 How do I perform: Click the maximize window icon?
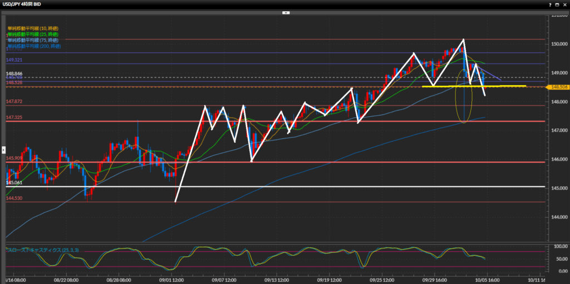pos(558,4)
